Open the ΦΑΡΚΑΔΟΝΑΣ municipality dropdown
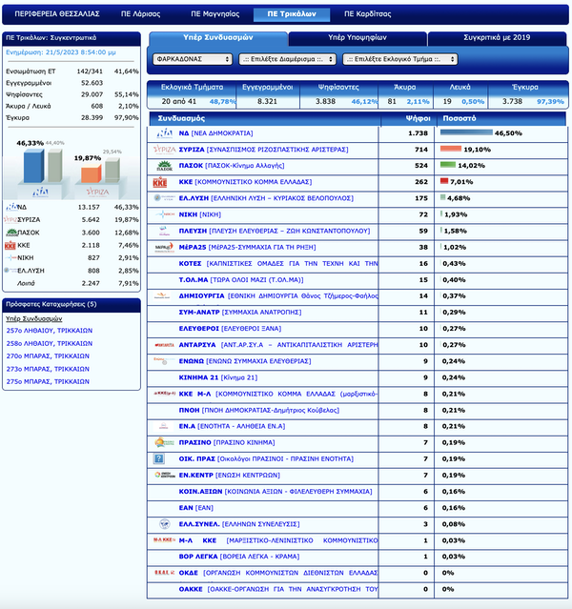Screen dimensions: 572x609 tap(193, 59)
